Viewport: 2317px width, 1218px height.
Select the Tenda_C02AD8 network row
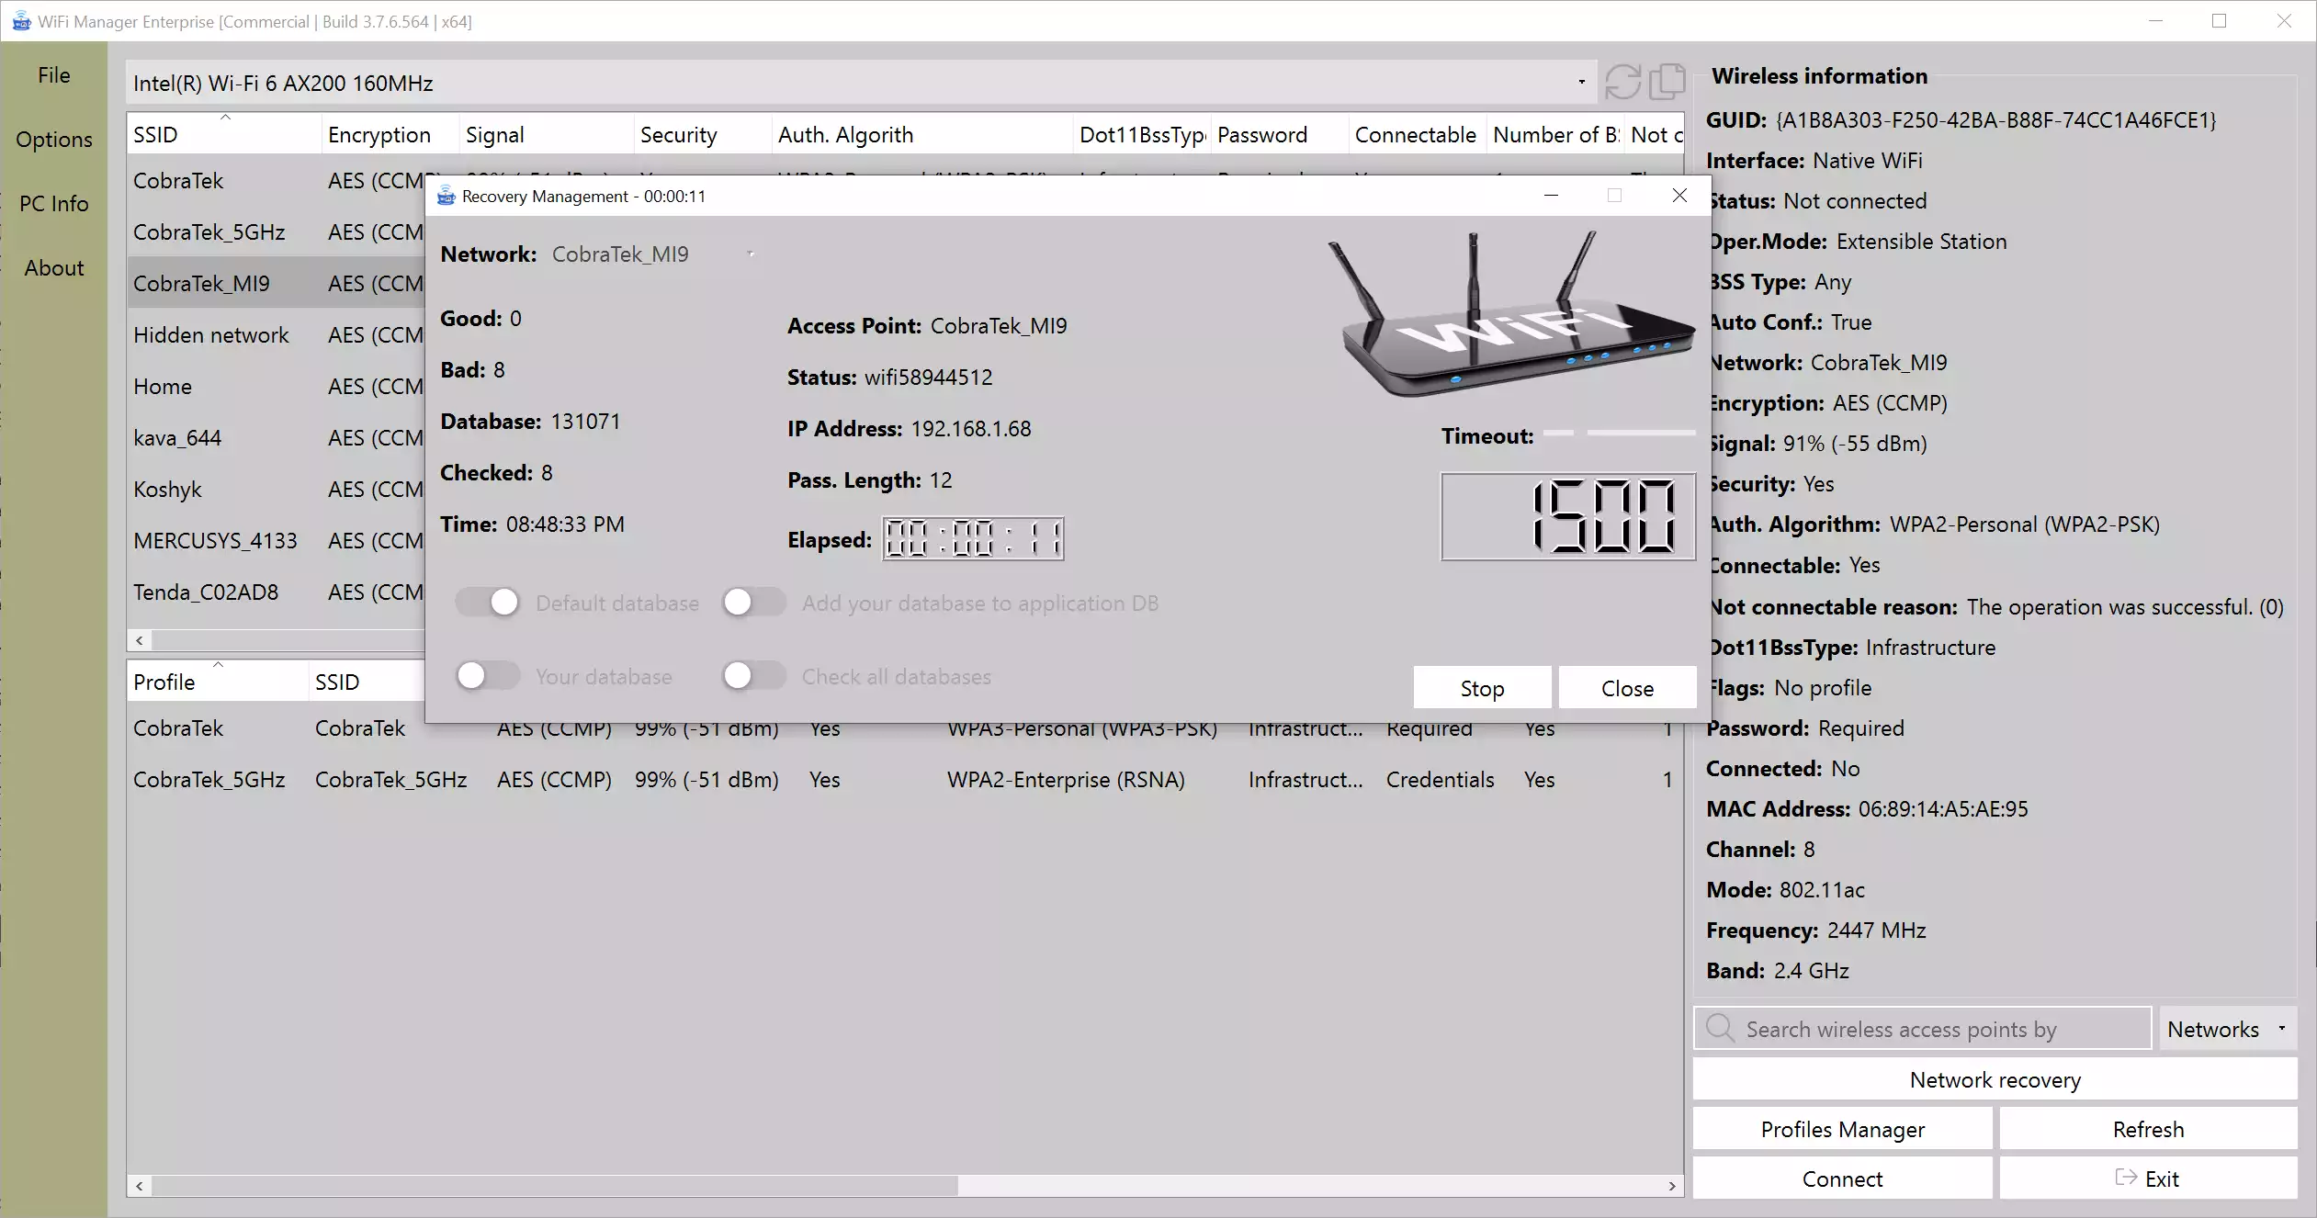tap(276, 592)
